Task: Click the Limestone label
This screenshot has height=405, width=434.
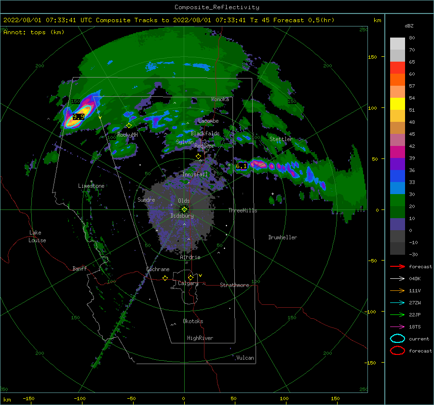Action: pyautogui.click(x=91, y=186)
